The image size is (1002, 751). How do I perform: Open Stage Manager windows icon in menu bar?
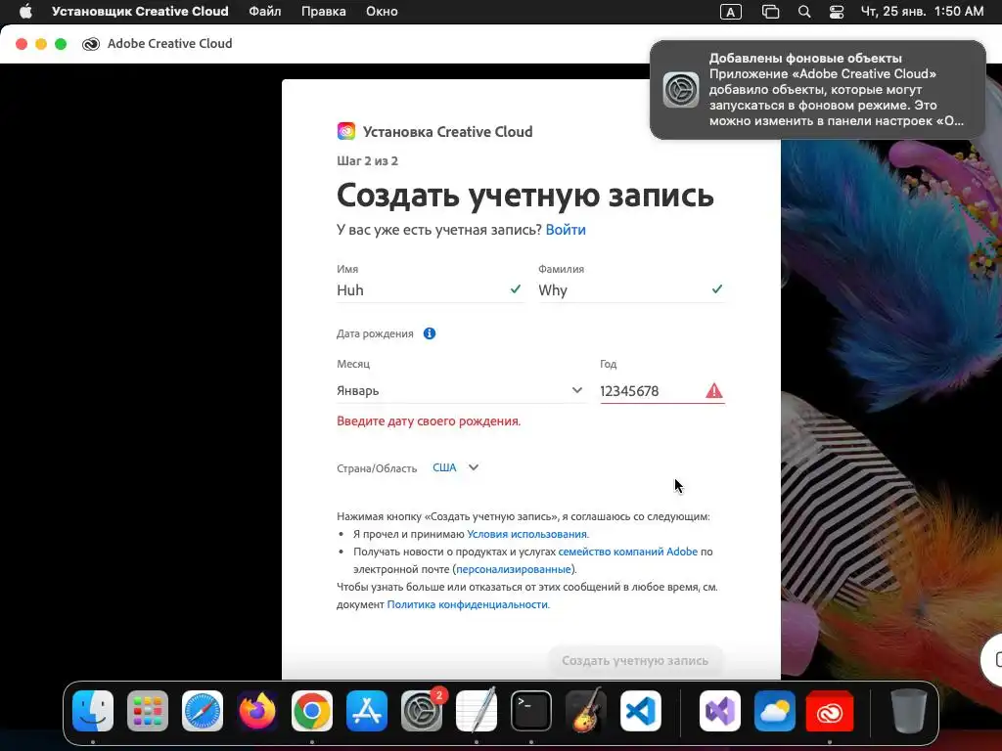point(771,12)
